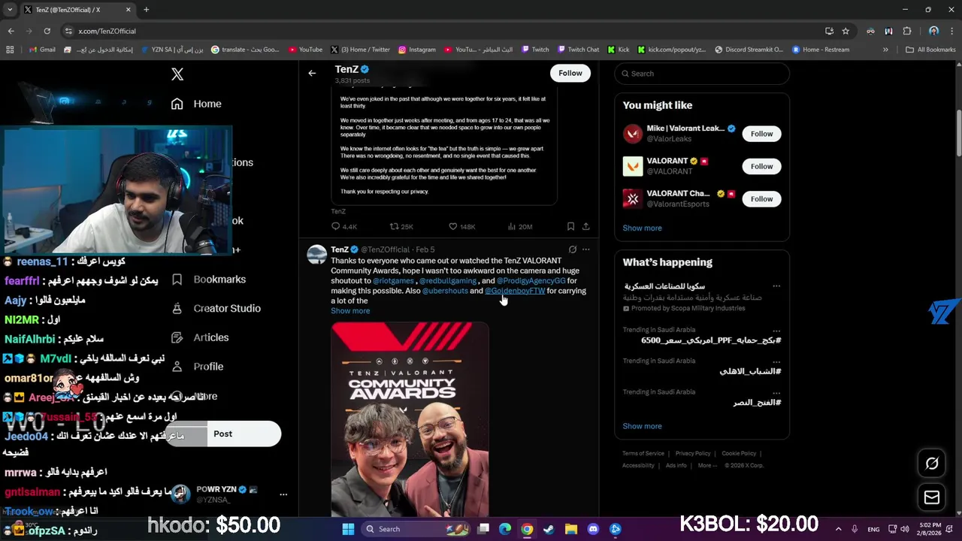Image resolution: width=962 pixels, height=541 pixels.
Task: Open the @riotgames mention link
Action: 393,281
